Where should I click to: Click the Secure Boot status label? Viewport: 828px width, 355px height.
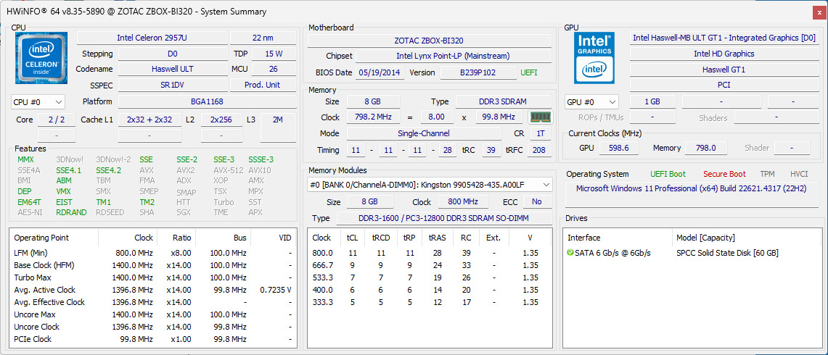pyautogui.click(x=724, y=174)
